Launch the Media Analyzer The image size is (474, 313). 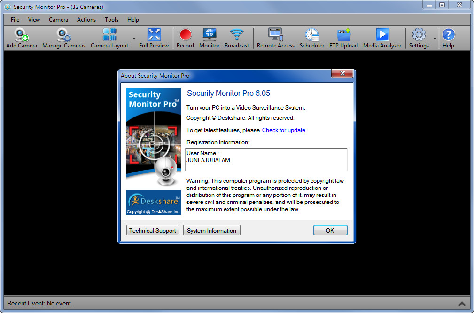pos(382,38)
